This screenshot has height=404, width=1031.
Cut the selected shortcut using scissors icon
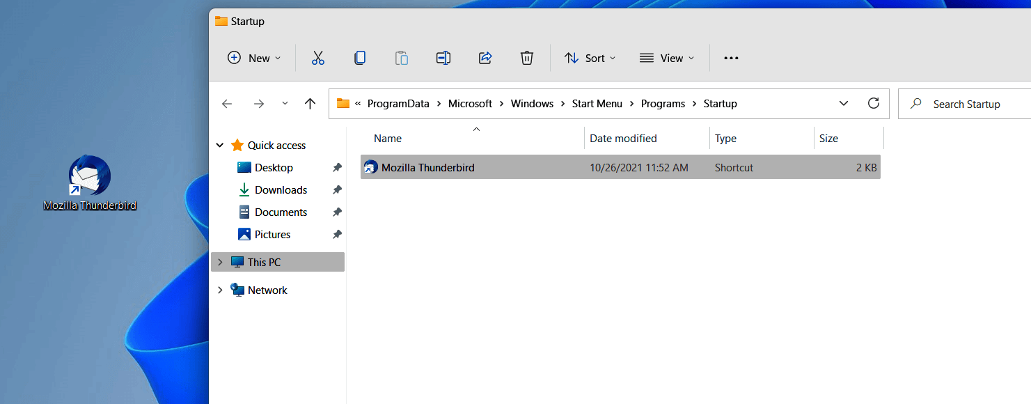[318, 58]
